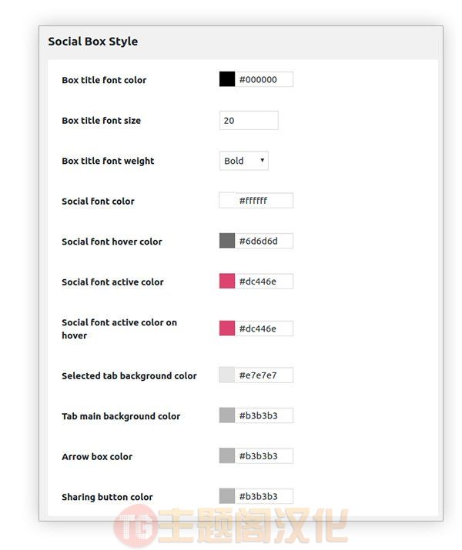Open the Selected tab background color swatch
Viewport: 462px width, 550px height.
(227, 375)
